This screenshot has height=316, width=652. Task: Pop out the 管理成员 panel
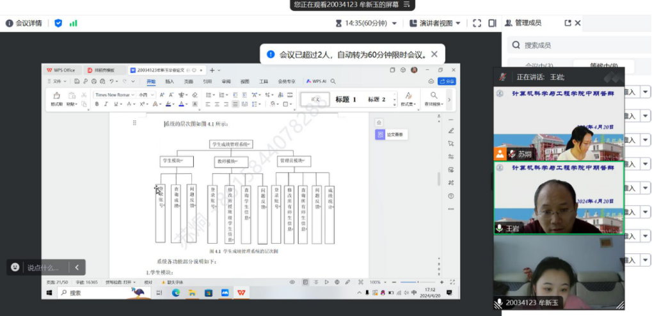point(568,23)
